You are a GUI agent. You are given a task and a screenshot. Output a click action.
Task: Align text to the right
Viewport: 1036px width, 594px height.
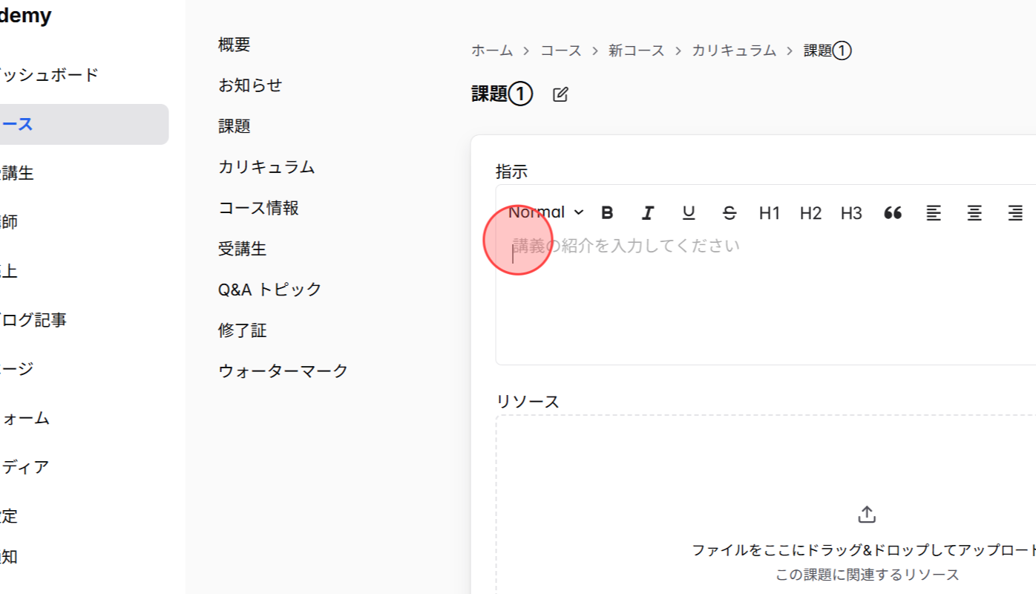point(1014,213)
